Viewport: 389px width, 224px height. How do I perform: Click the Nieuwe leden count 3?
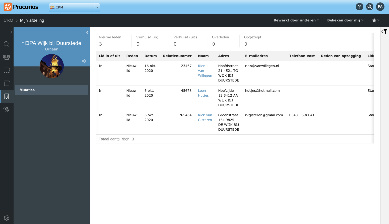(101, 44)
